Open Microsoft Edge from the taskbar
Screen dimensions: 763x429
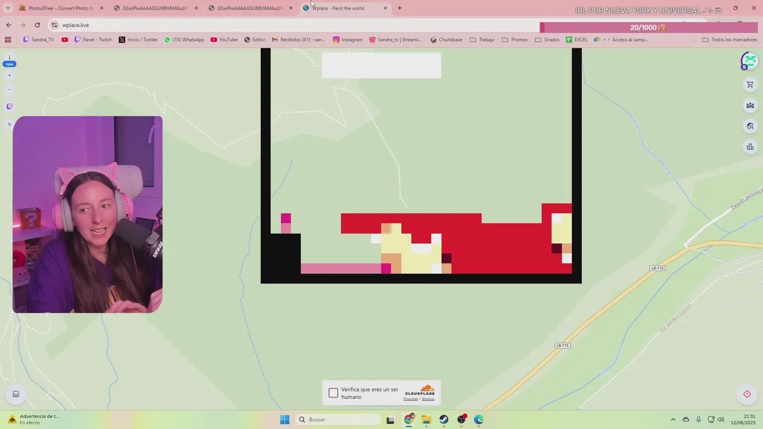479,419
